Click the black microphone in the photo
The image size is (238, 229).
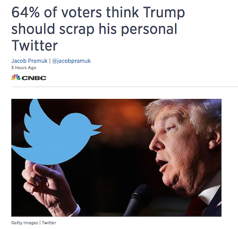pyautogui.click(x=138, y=200)
